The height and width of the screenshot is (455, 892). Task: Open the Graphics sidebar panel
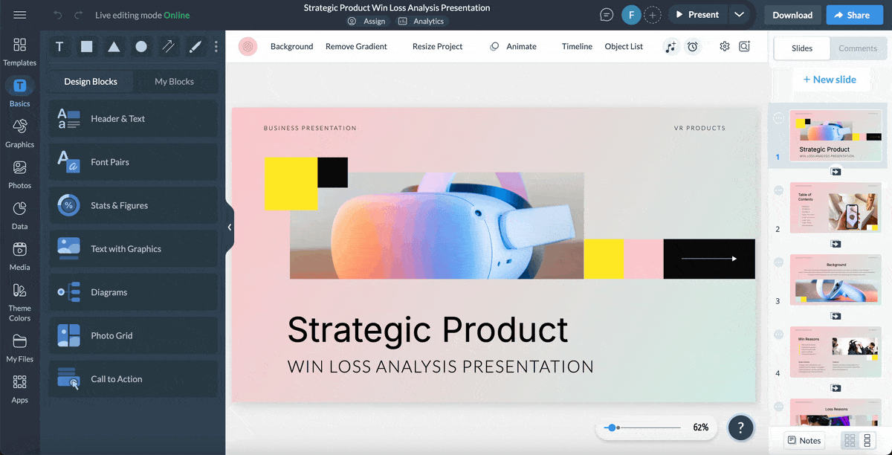coord(19,131)
